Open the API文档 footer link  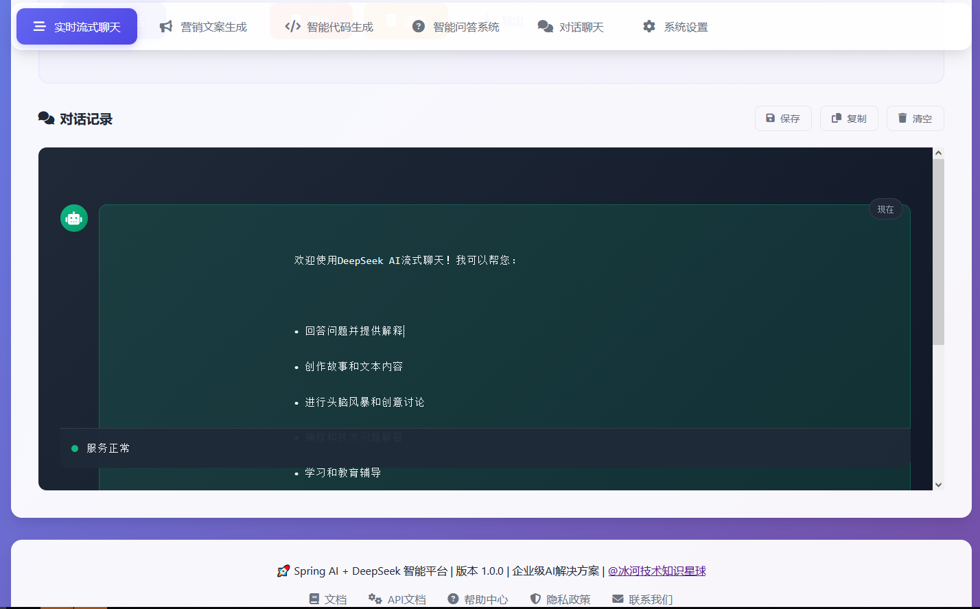[x=397, y=599]
